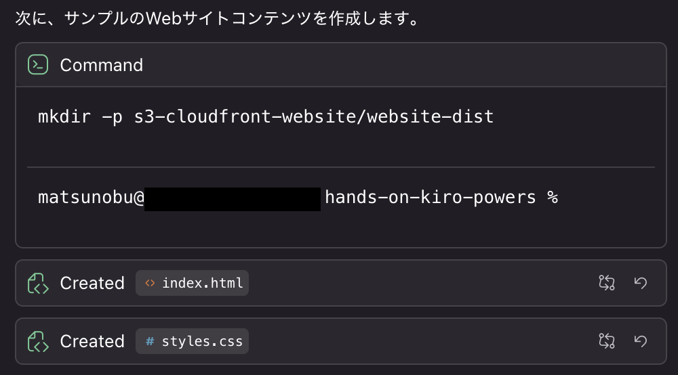This screenshot has width=678, height=375.
Task: Revert the styles.css creation
Action: tap(641, 341)
